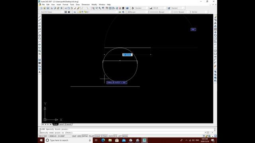The image size is (255, 143).
Task: Toggle OTRACK in status bar
Action: point(104,136)
